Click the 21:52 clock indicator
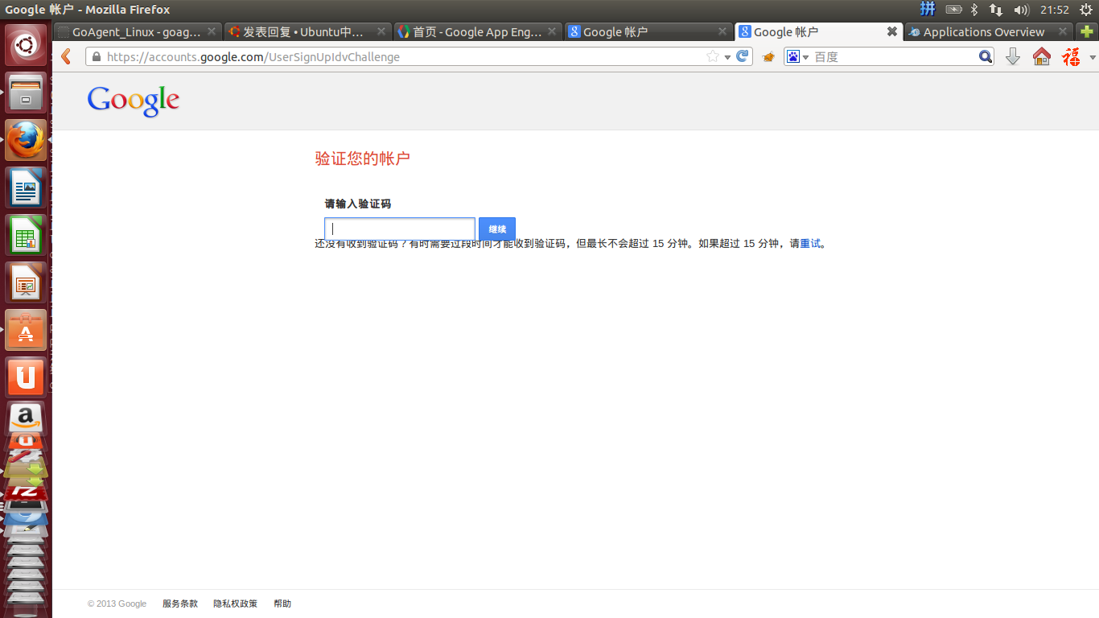 (1054, 10)
